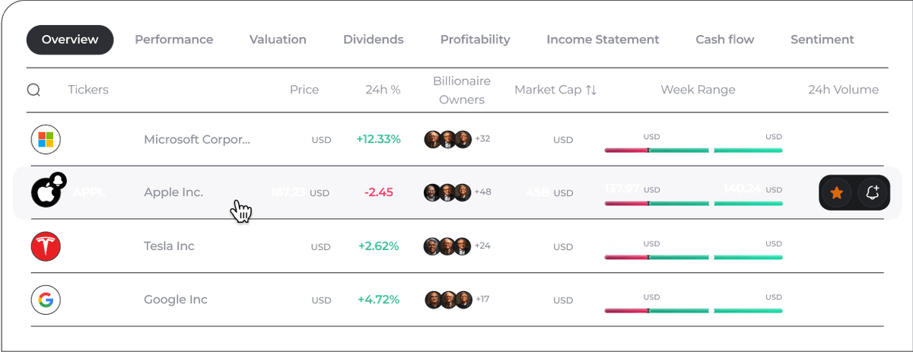The image size is (913, 352).
Task: Open the Income Statement tab
Action: pos(603,40)
